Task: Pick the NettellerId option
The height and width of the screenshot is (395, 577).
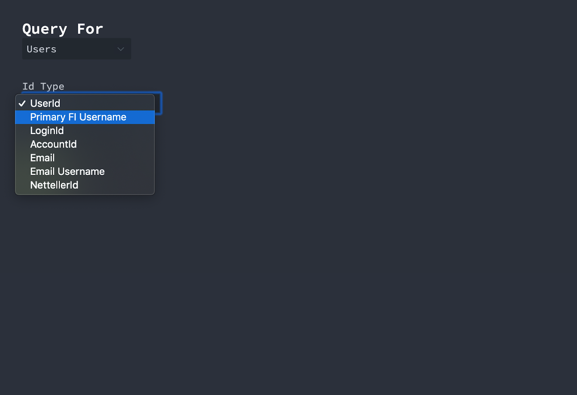Action: [54, 185]
